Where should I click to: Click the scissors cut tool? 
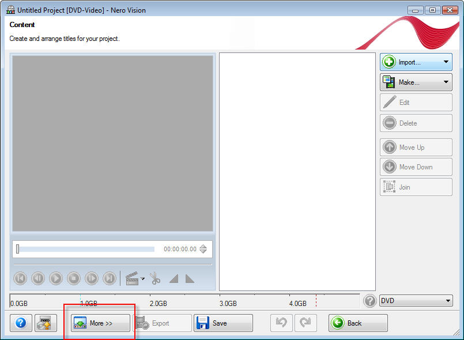pyautogui.click(x=155, y=278)
